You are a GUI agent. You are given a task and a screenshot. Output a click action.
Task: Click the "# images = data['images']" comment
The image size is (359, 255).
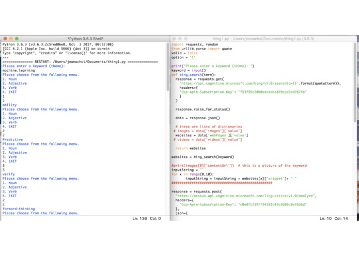[x=208, y=131]
